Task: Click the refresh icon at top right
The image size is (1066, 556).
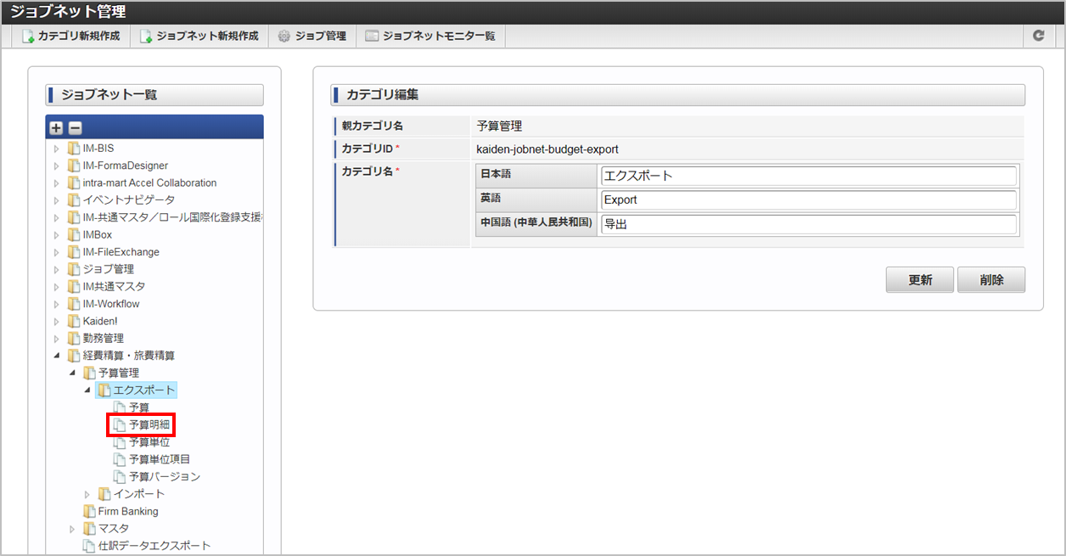Action: coord(1037,36)
